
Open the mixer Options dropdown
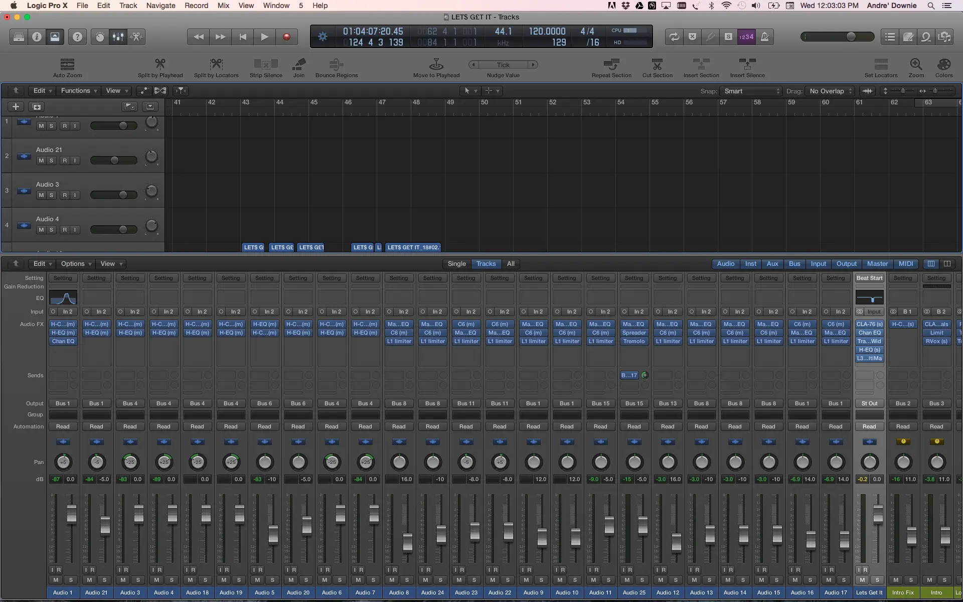(x=76, y=264)
